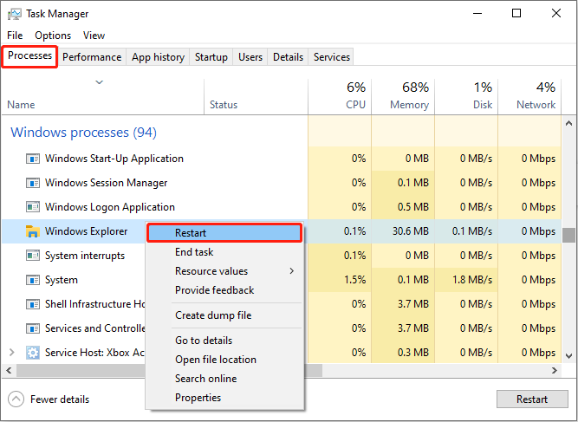
Task: Click the Services and Controller process icon
Action: click(33, 328)
